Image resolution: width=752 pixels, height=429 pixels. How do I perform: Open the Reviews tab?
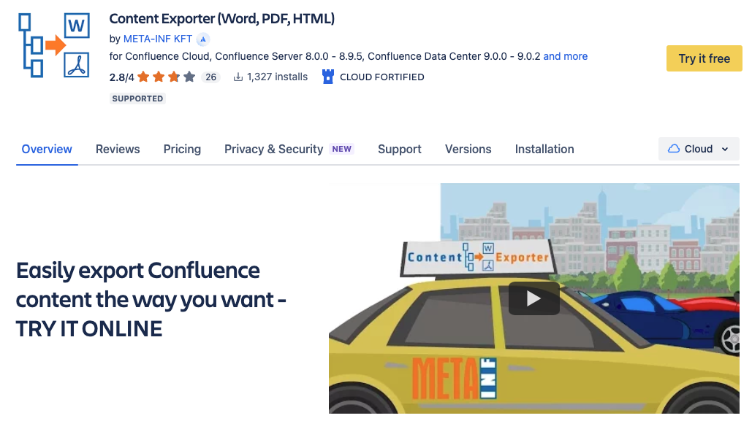118,150
